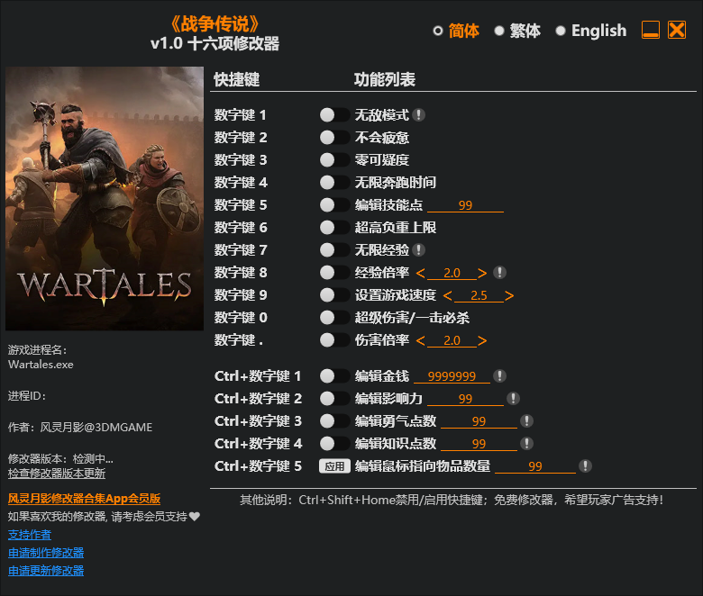Click the 《战争传说》 title text
This screenshot has height=596, width=703.
(x=215, y=23)
